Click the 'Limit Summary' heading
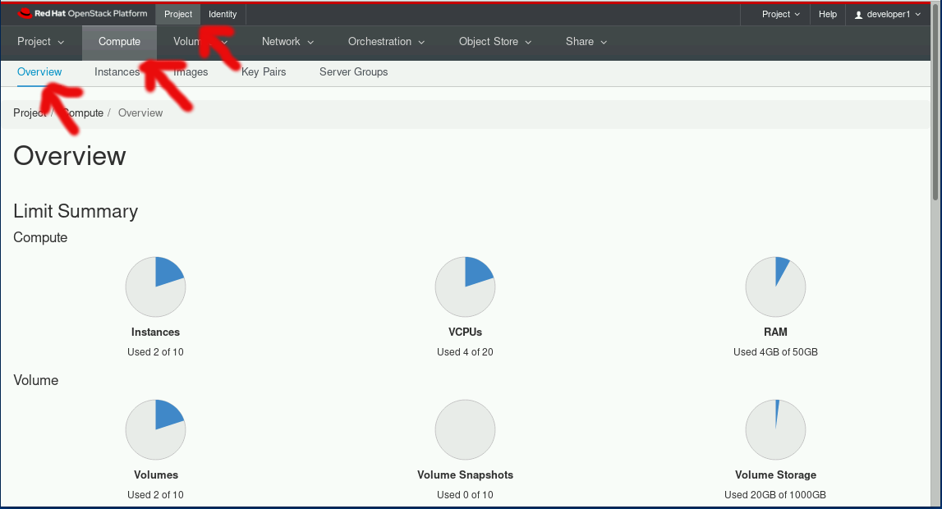942x509 pixels. (76, 211)
